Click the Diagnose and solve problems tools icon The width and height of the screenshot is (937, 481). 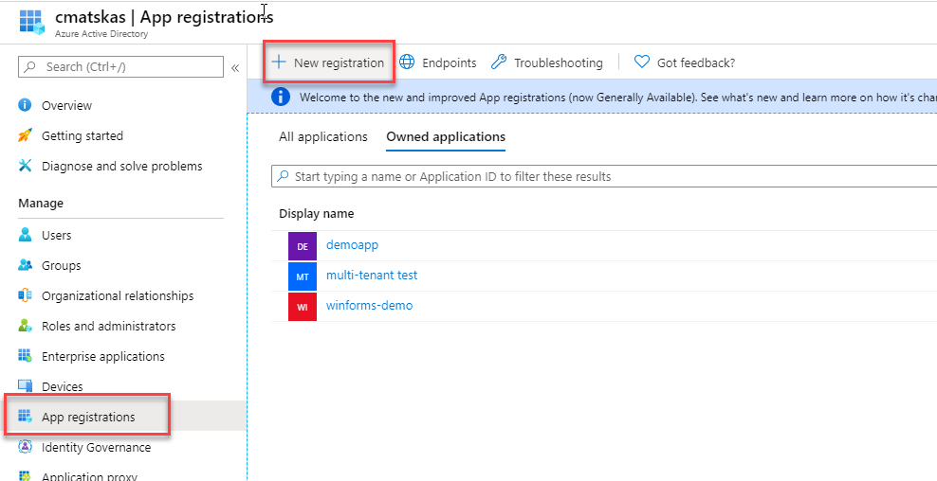(x=25, y=167)
